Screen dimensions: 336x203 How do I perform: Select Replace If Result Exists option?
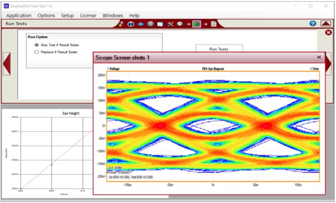point(56,52)
